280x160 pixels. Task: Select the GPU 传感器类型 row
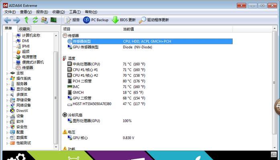[x=150, y=47]
